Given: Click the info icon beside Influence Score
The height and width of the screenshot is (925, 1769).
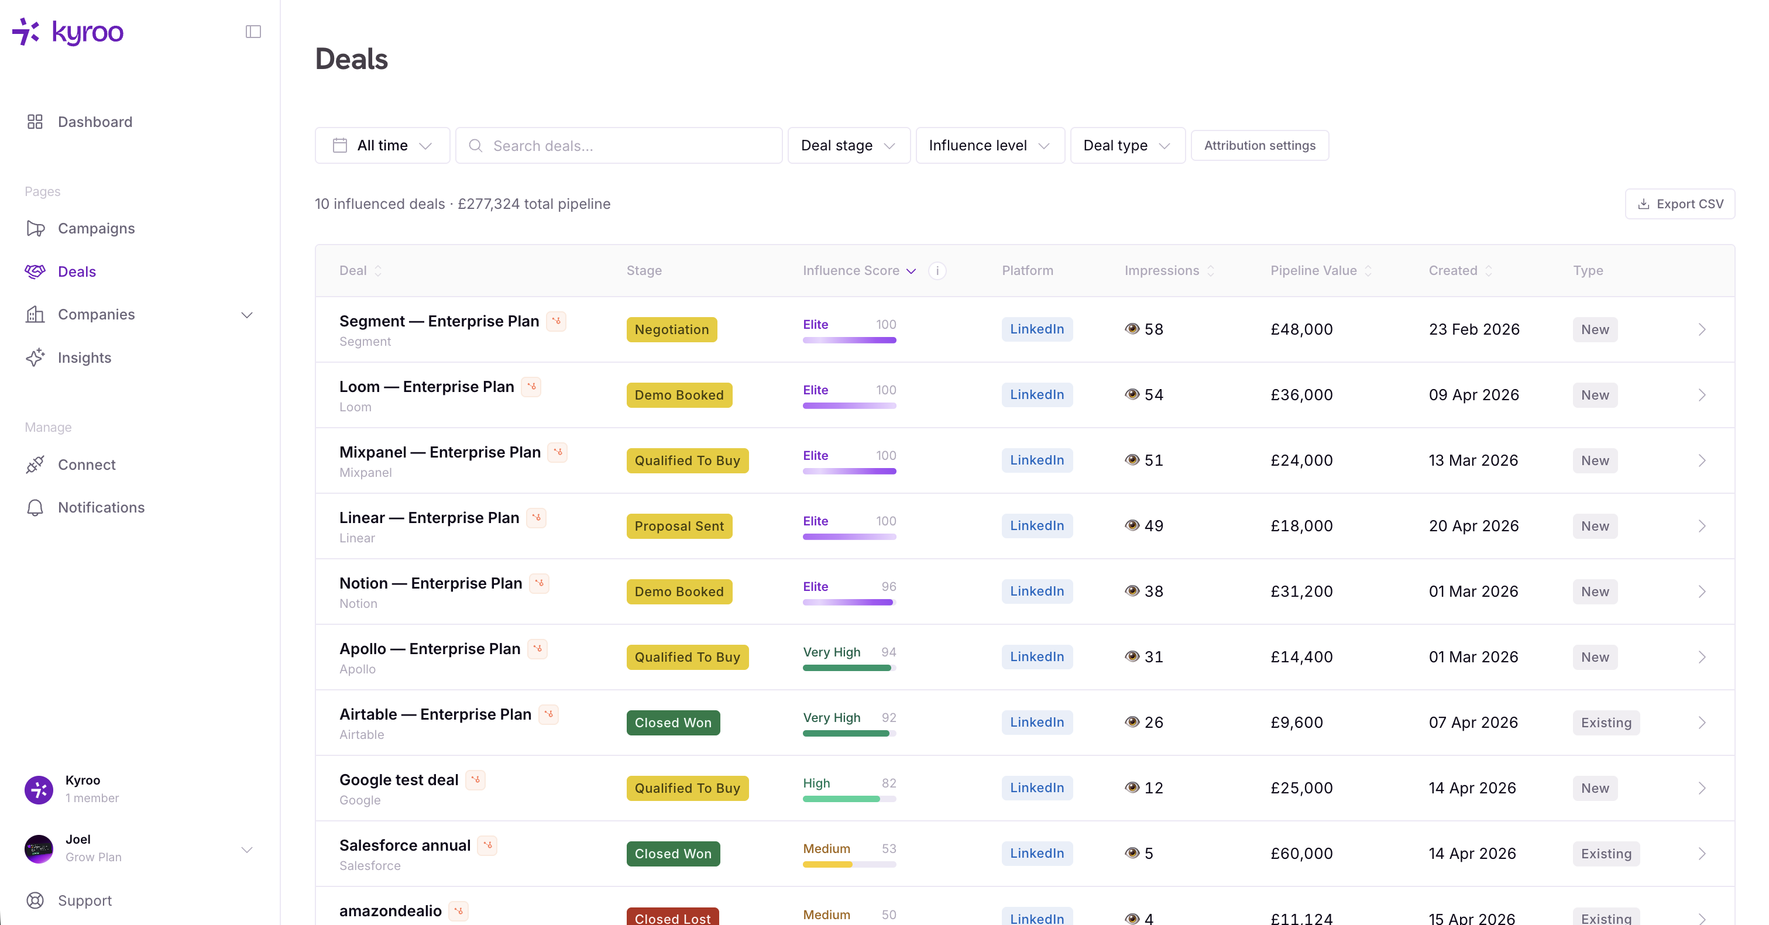Looking at the screenshot, I should coord(937,270).
